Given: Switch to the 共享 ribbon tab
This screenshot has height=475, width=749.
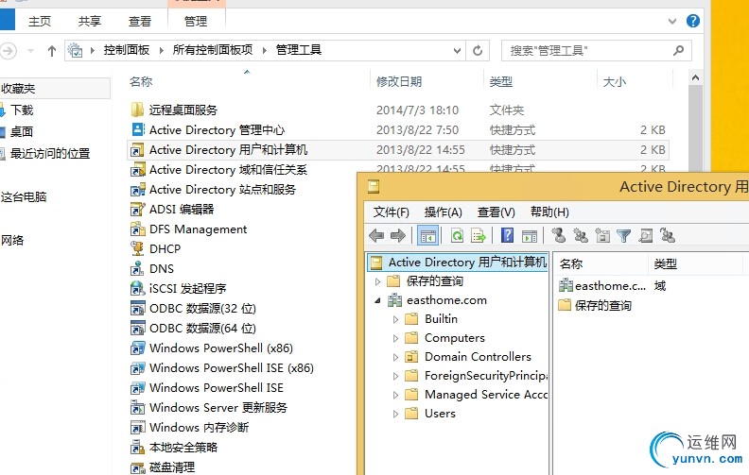Looking at the screenshot, I should [x=90, y=22].
